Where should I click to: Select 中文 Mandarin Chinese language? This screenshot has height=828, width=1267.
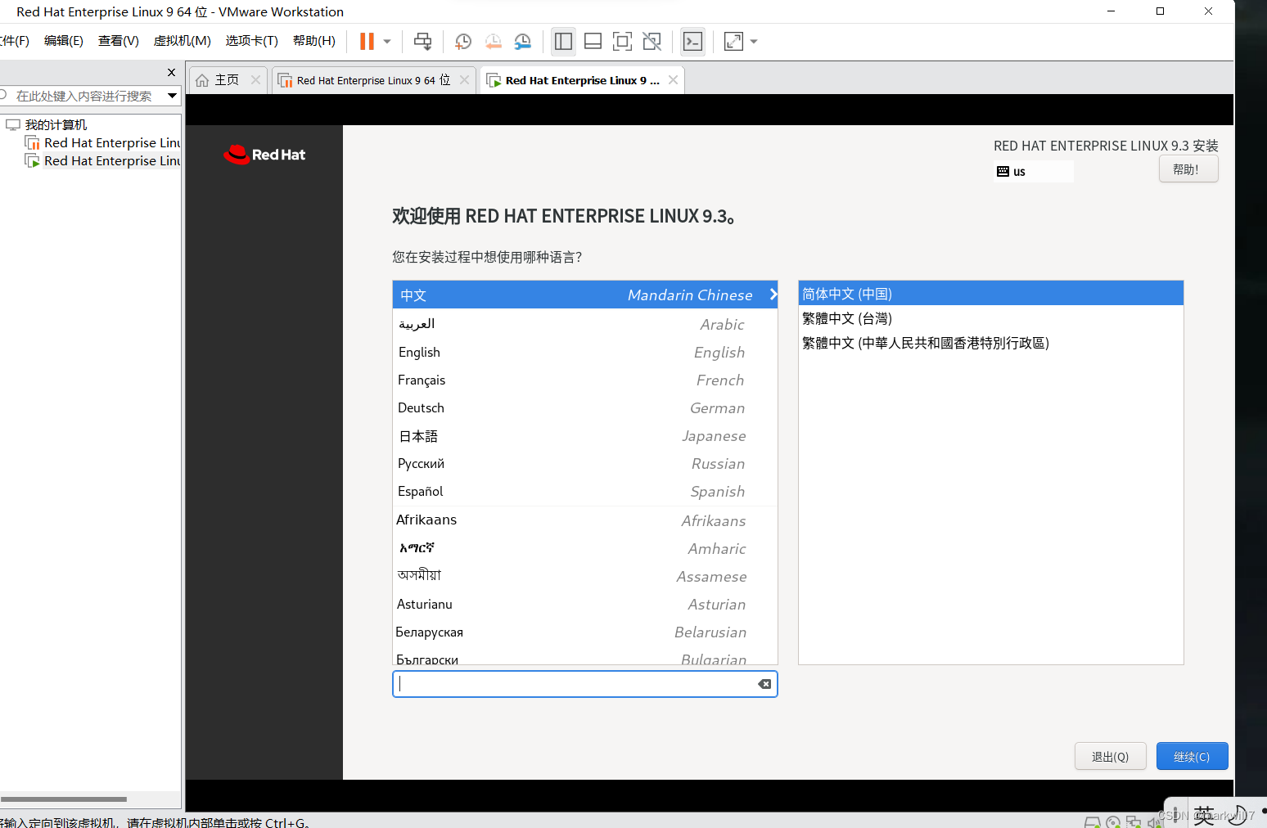584,295
